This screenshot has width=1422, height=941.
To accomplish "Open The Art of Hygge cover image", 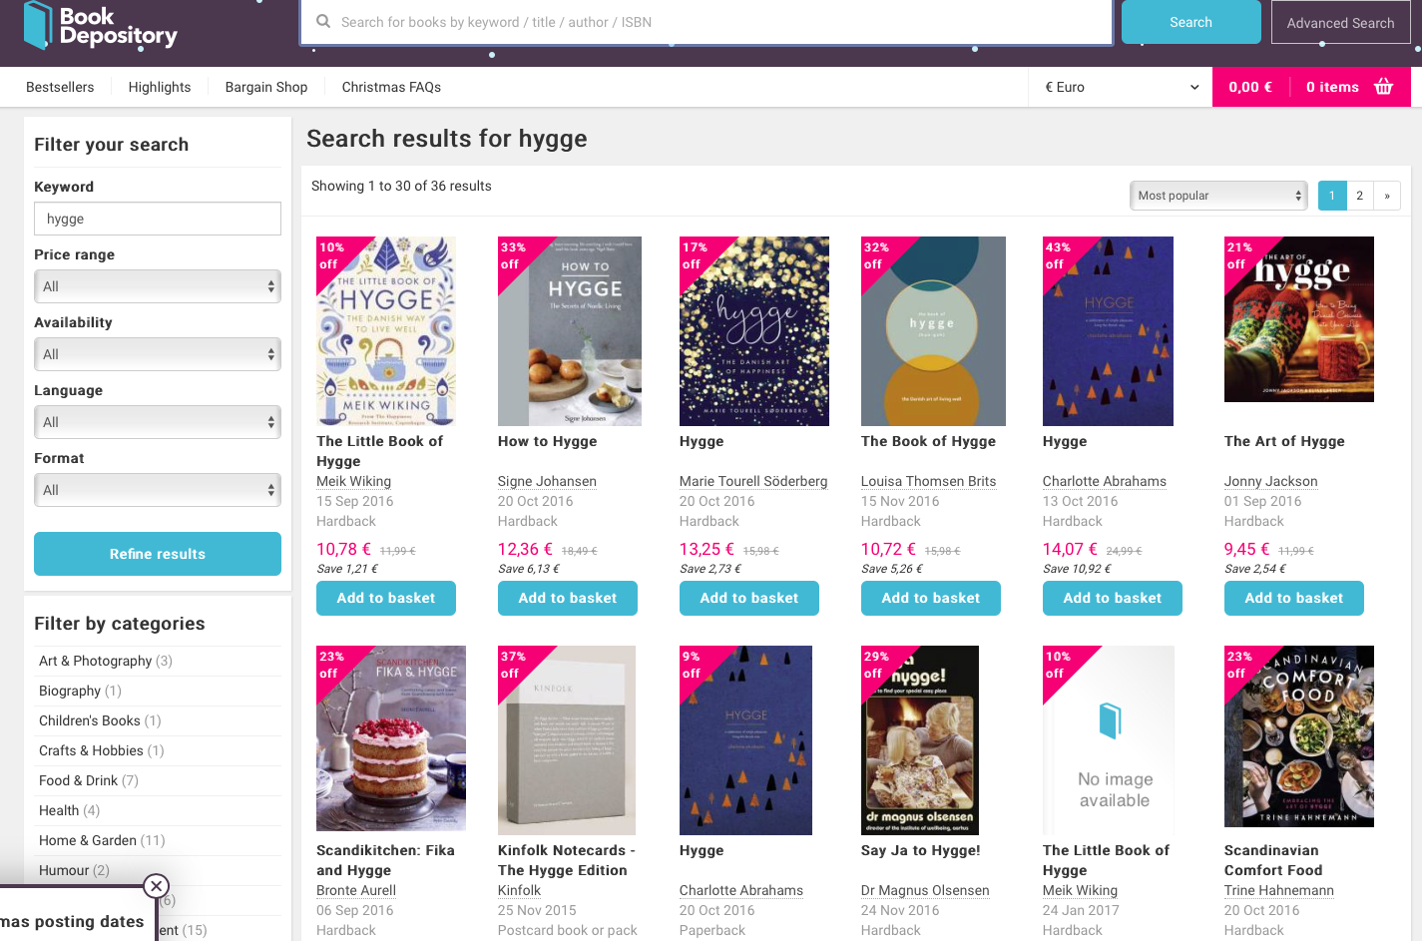I will coord(1298,319).
